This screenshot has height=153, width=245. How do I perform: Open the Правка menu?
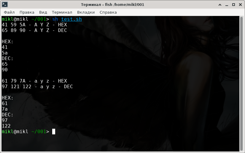(27, 12)
